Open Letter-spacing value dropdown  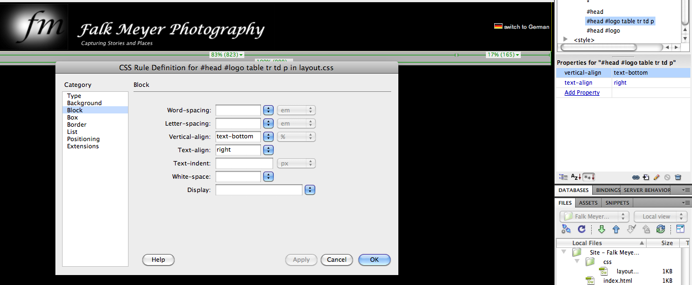[269, 123]
